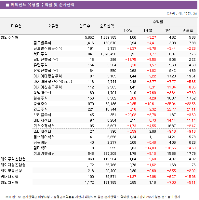This screenshot has width=199, height=200.
Task: Click the 헬스케어섹터 row label
Action: point(44,137)
